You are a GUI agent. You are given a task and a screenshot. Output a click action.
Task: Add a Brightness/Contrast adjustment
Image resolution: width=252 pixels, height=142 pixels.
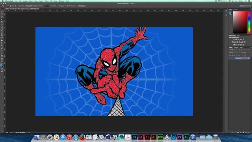[233, 39]
